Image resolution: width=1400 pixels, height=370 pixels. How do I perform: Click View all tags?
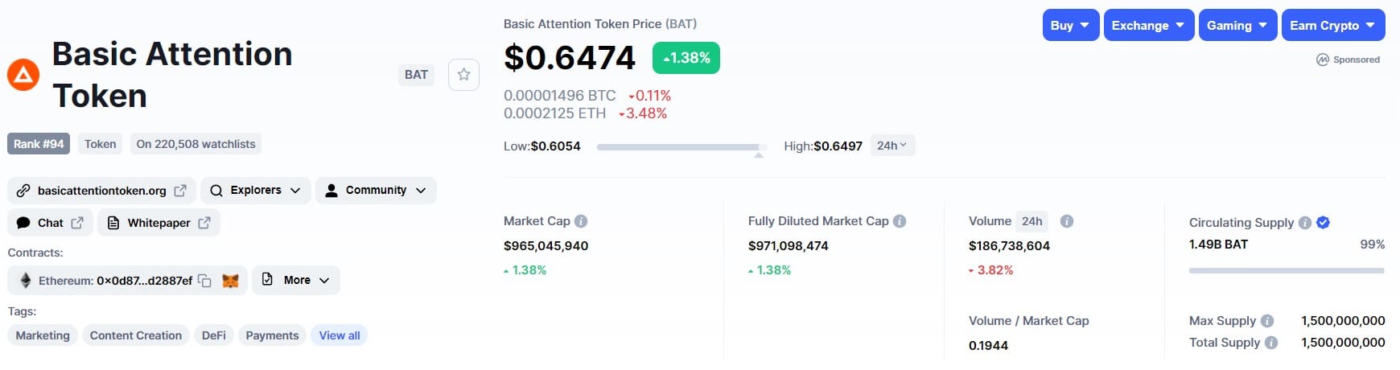(340, 335)
